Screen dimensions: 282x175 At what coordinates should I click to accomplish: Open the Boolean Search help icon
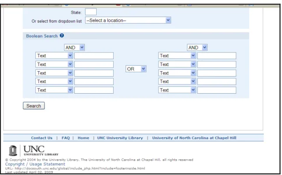click(62, 35)
